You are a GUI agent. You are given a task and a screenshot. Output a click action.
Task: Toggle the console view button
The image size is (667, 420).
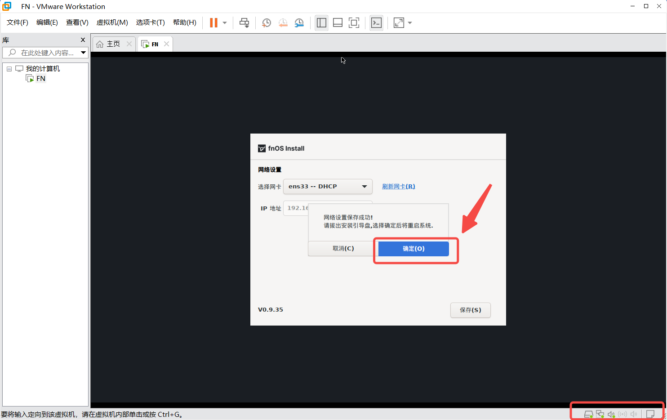point(376,23)
